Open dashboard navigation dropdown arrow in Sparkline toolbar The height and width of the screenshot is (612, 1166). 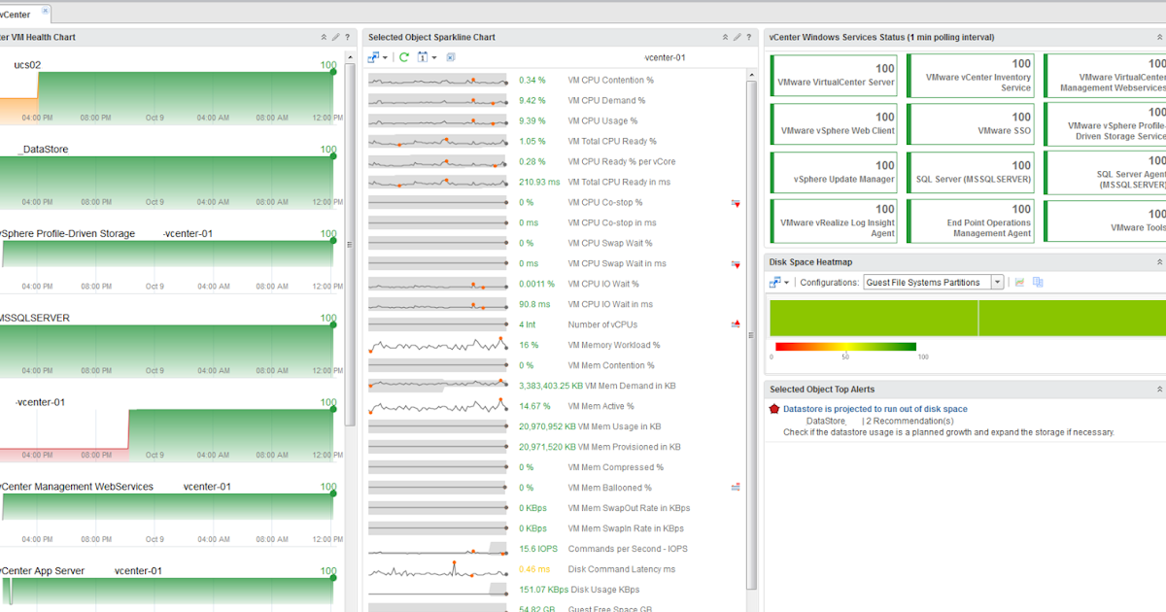386,58
